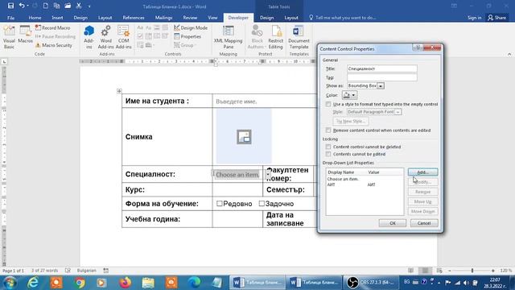Open Macro Security settings
Screen dimensions: 515x290
coord(54,45)
